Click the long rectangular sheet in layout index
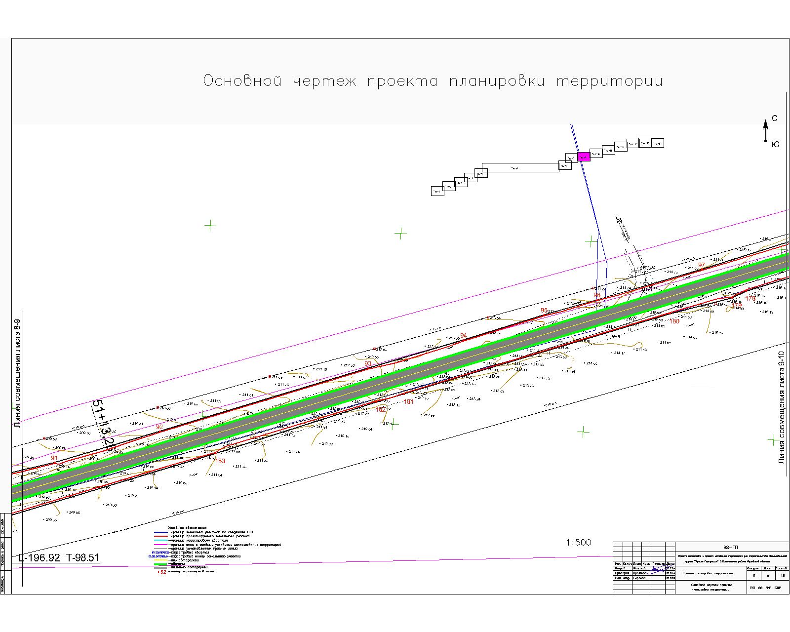The image size is (790, 632). click(520, 167)
